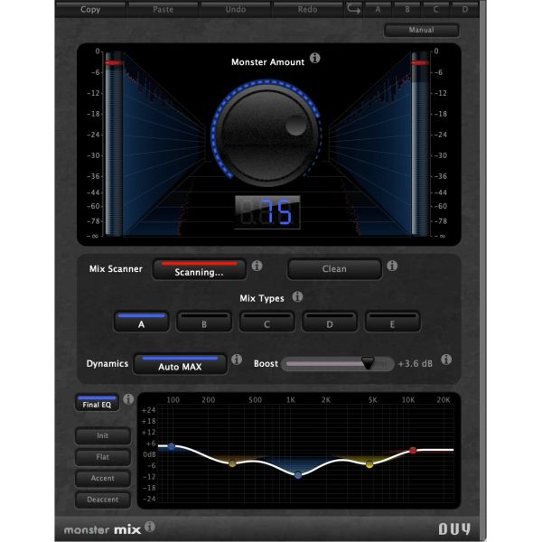
Task: Select preset slot D in top toolbar
Action: point(465,9)
